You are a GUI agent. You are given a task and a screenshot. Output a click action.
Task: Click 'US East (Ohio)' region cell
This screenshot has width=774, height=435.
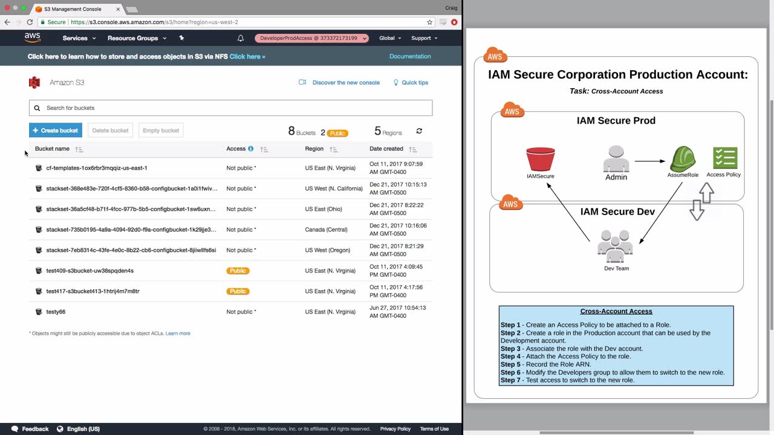coord(324,209)
